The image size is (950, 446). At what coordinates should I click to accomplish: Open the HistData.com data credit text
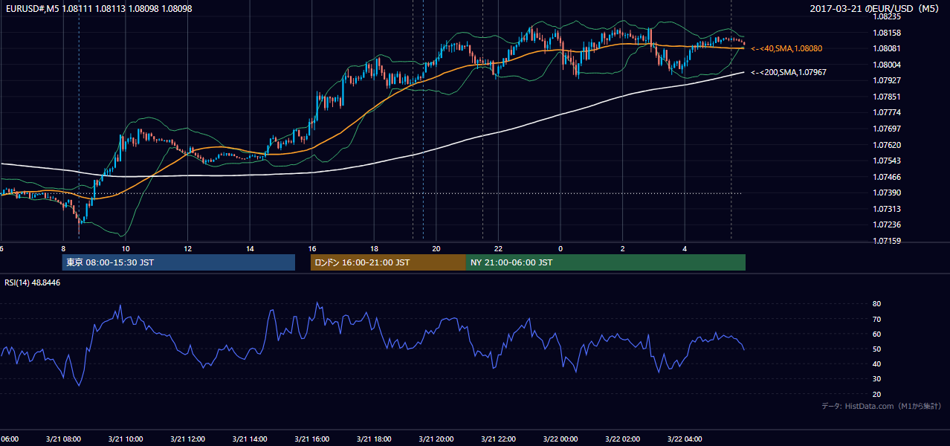coord(882,406)
